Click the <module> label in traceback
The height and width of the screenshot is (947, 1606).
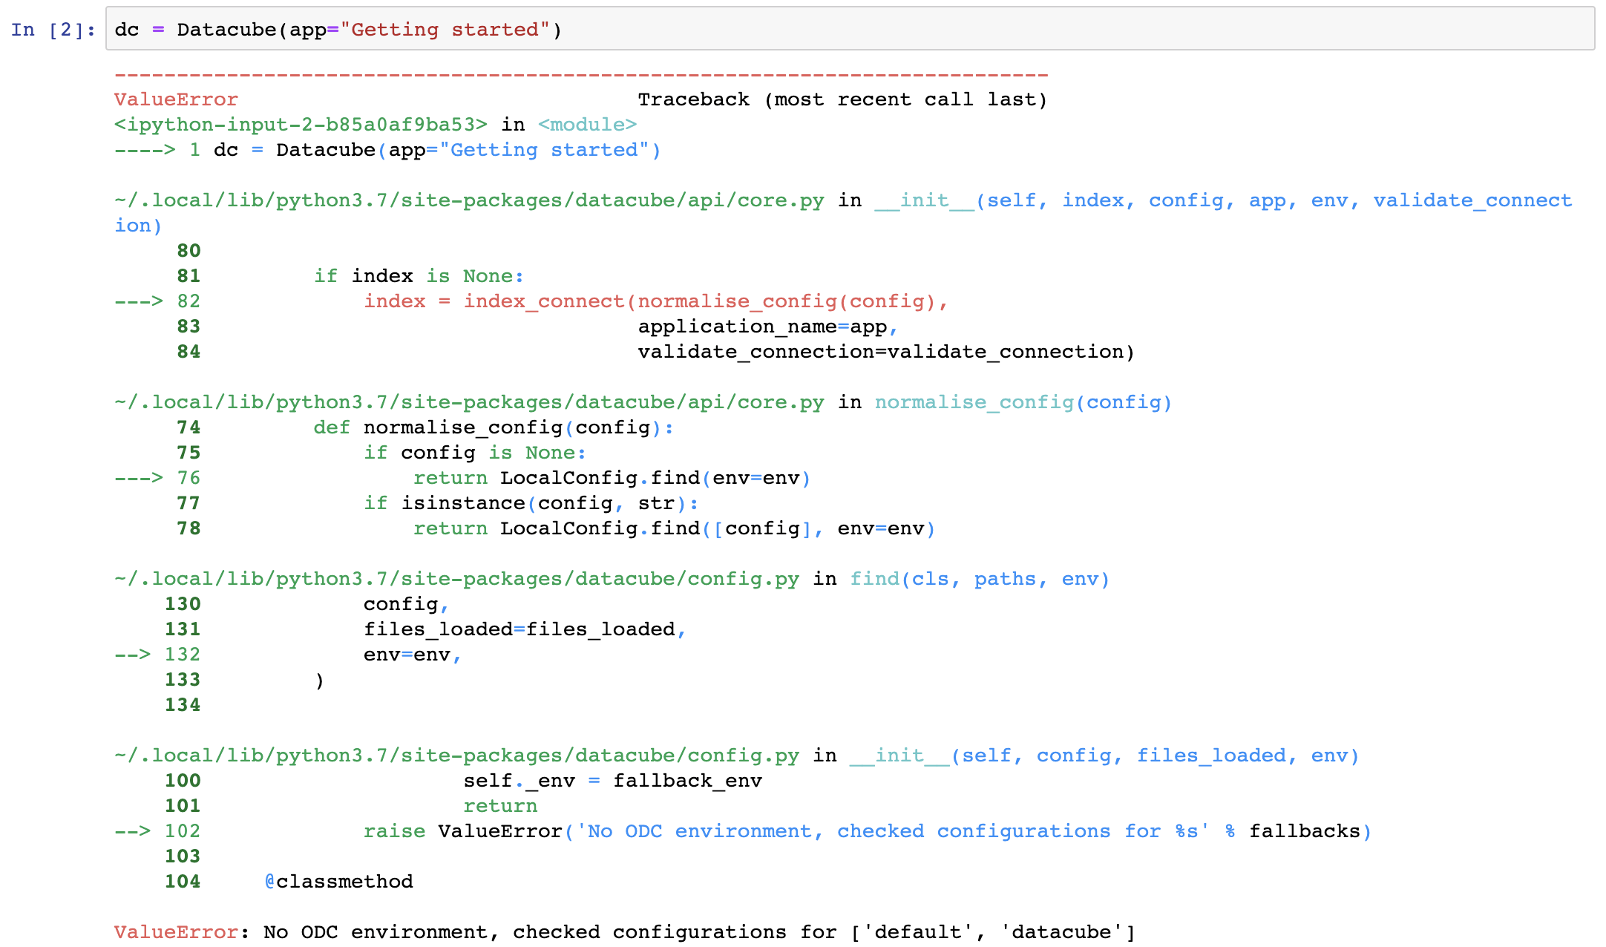587,125
